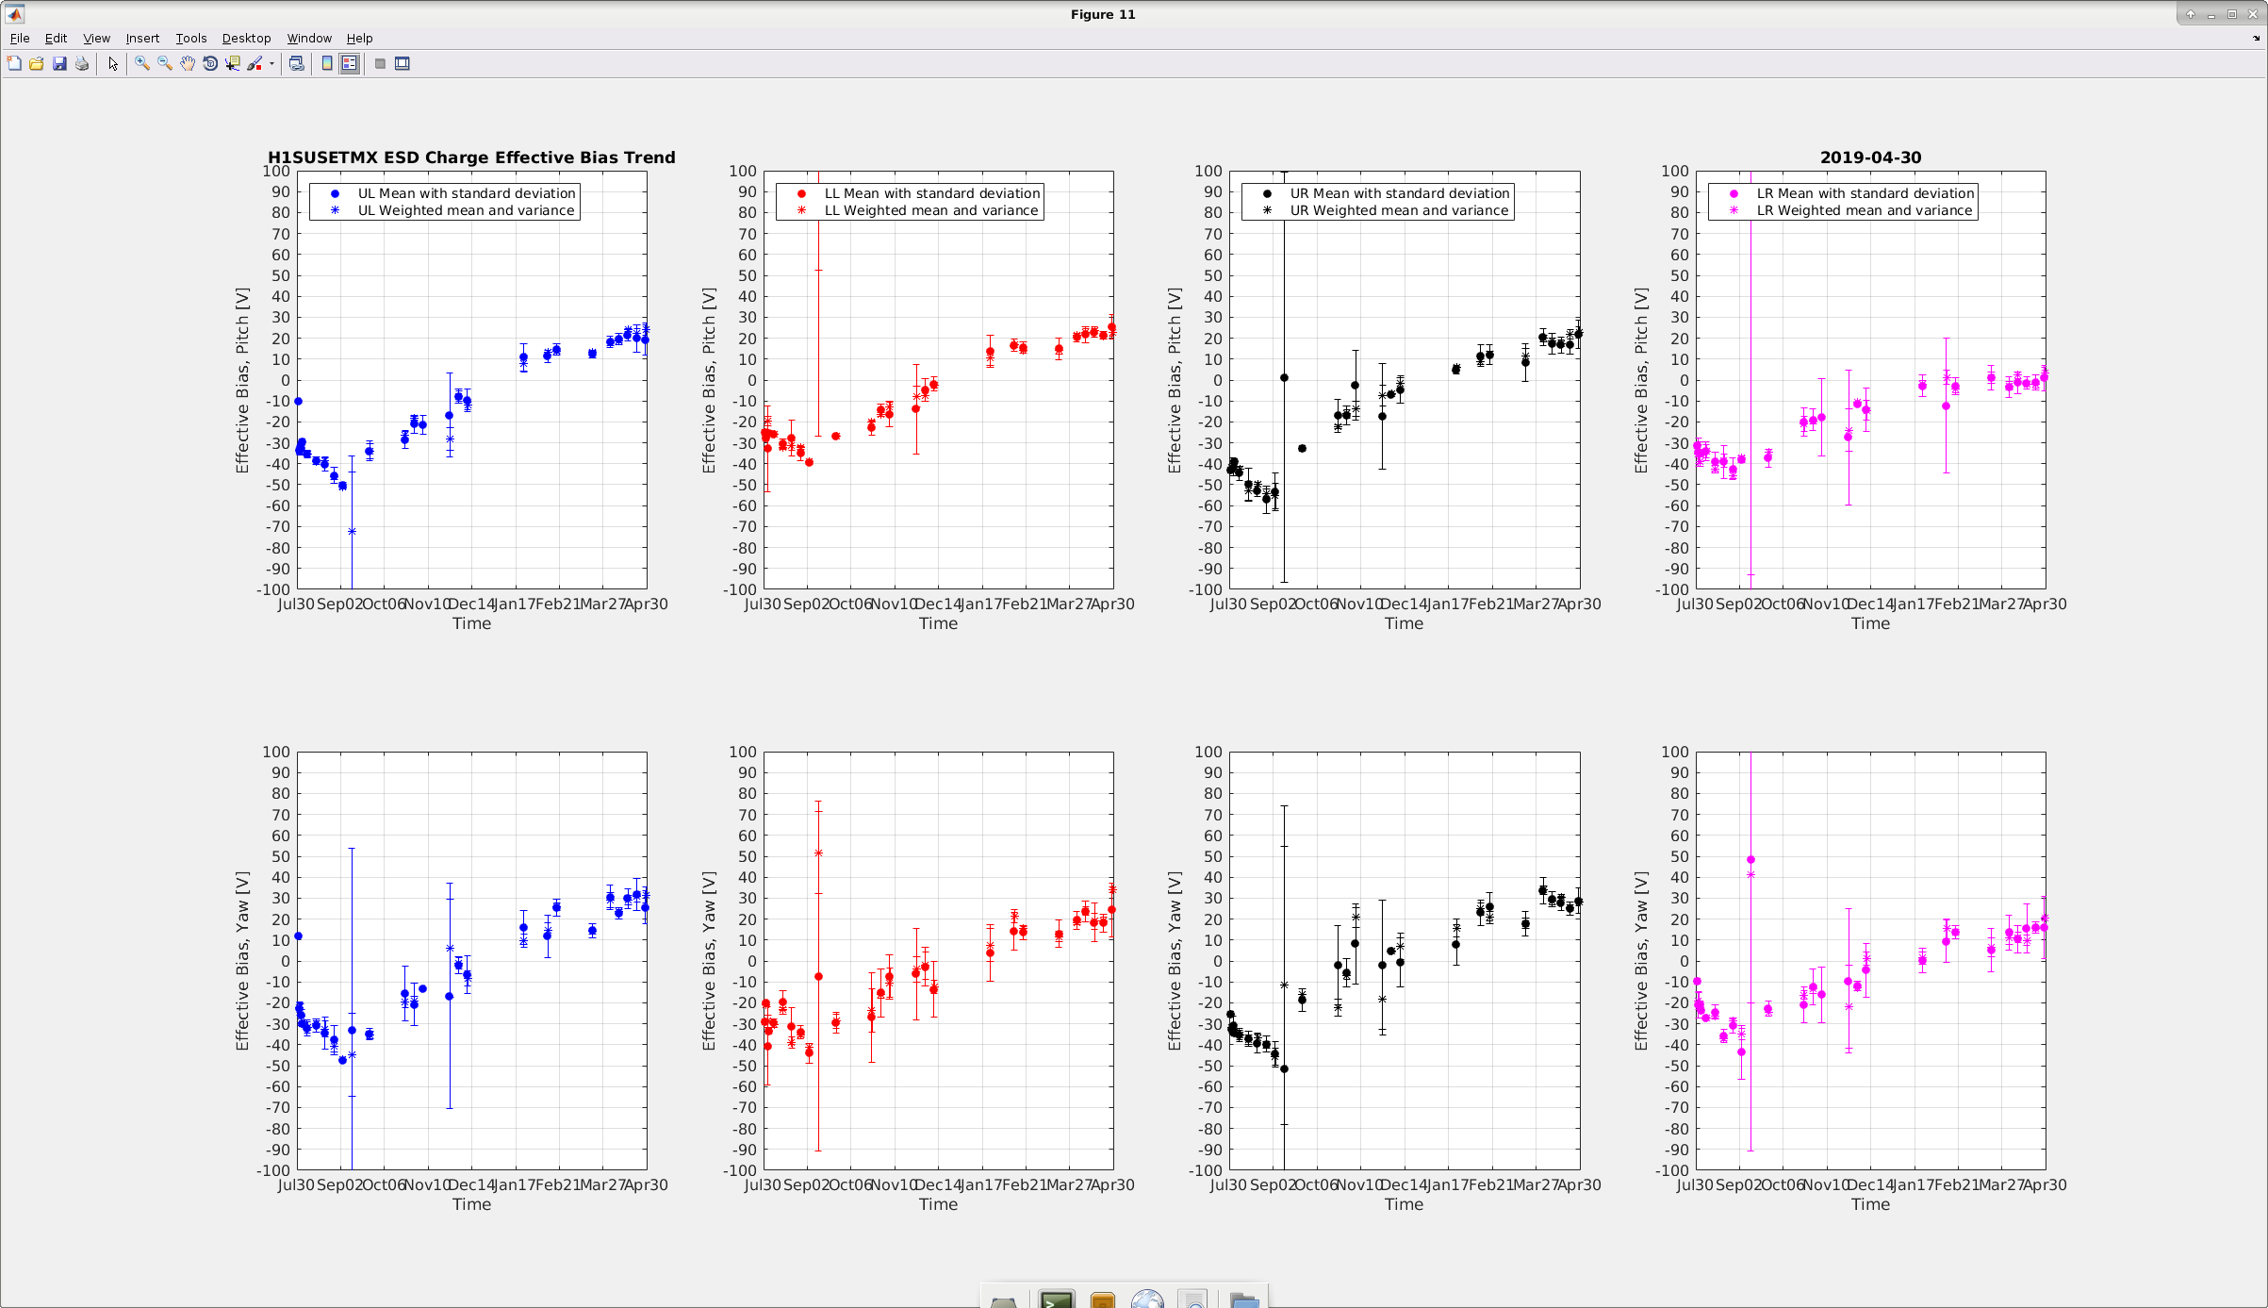The width and height of the screenshot is (2268, 1308).
Task: Open the Help menu
Action: tap(359, 39)
